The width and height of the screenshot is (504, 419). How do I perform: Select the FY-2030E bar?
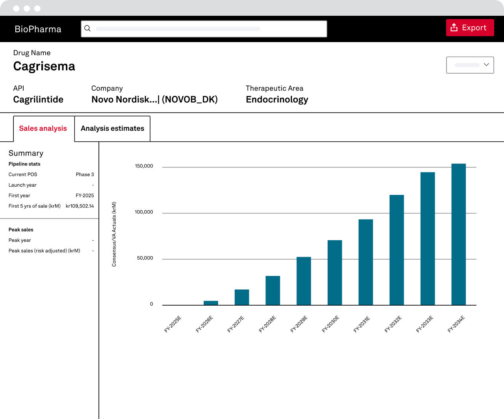coord(335,273)
